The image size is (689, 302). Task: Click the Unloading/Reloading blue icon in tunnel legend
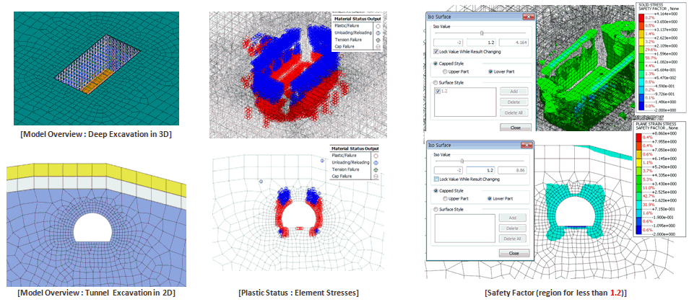click(x=376, y=162)
